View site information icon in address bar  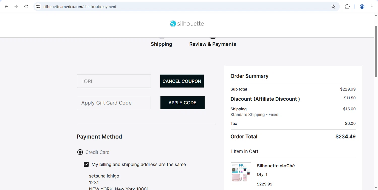[38, 7]
